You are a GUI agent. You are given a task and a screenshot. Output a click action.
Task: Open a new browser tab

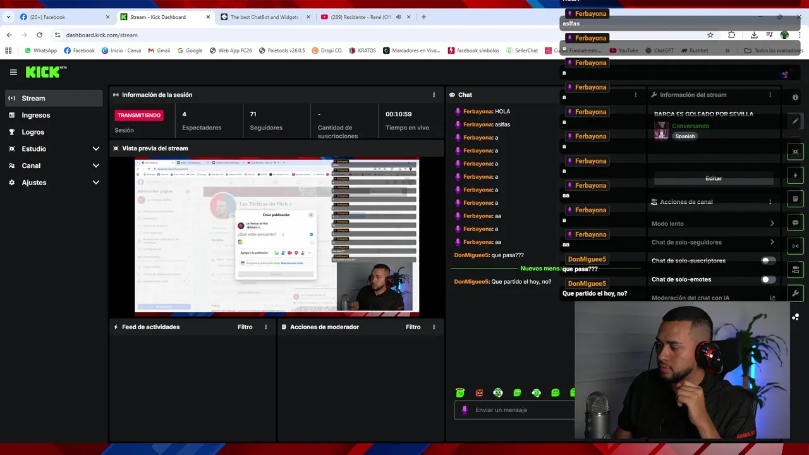pyautogui.click(x=424, y=17)
